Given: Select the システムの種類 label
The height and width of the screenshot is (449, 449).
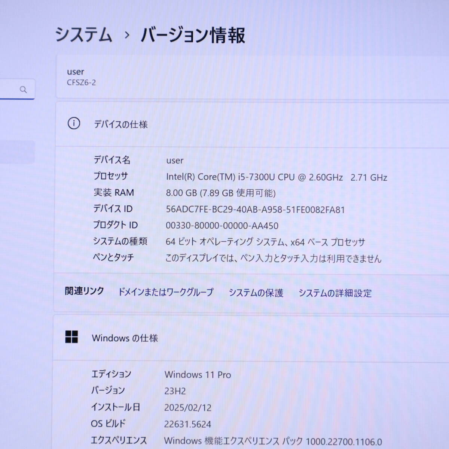Looking at the screenshot, I should pyautogui.click(x=120, y=241).
